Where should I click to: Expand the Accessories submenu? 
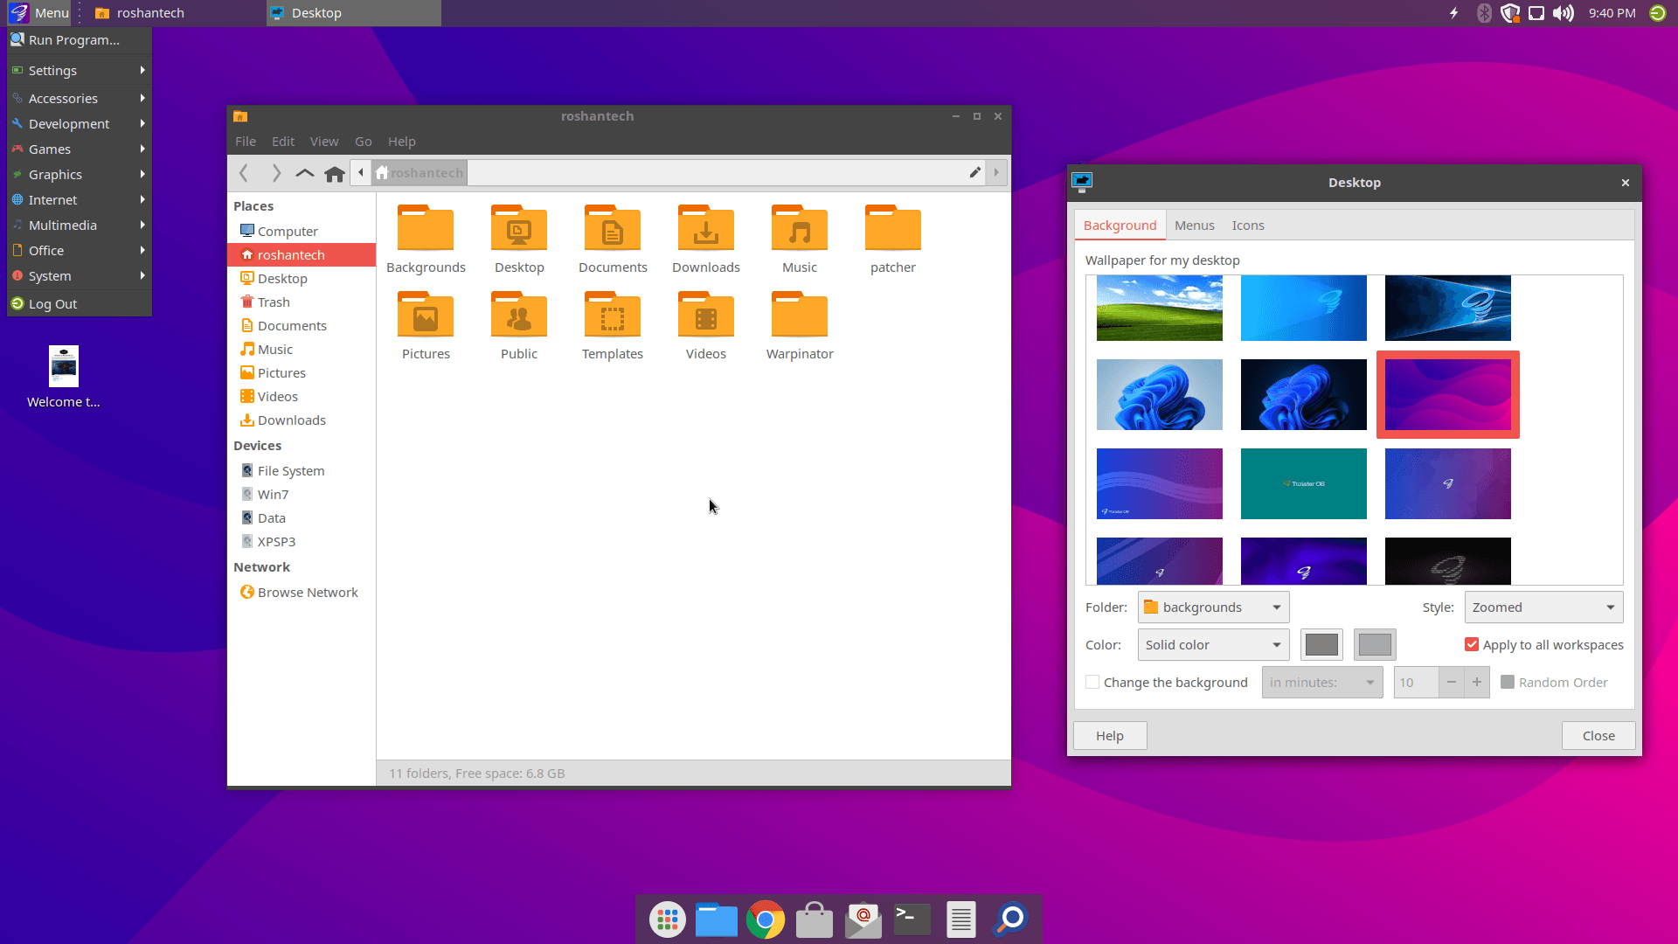point(80,98)
